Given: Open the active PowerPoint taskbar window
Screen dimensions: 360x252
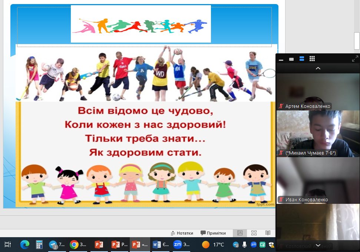Looking at the screenshot, I should click(x=140, y=245).
